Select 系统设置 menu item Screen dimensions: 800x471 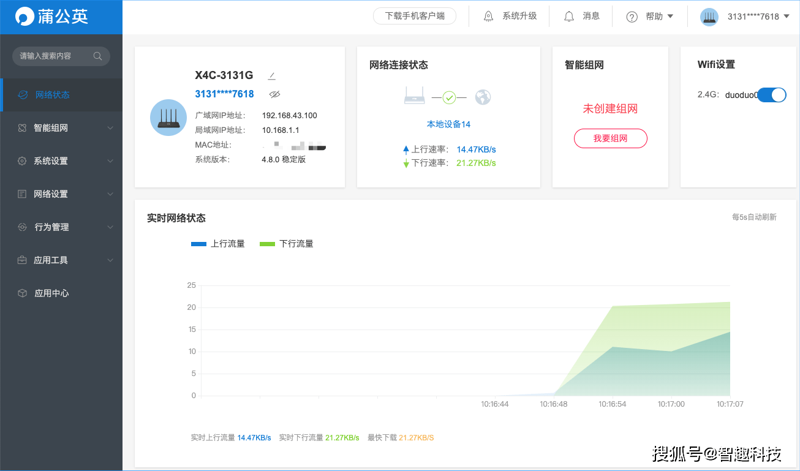click(61, 161)
